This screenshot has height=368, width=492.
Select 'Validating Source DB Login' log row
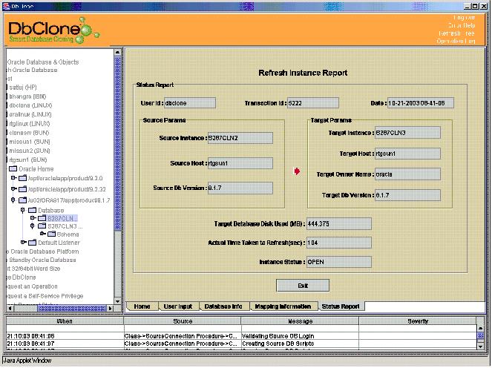point(241,336)
